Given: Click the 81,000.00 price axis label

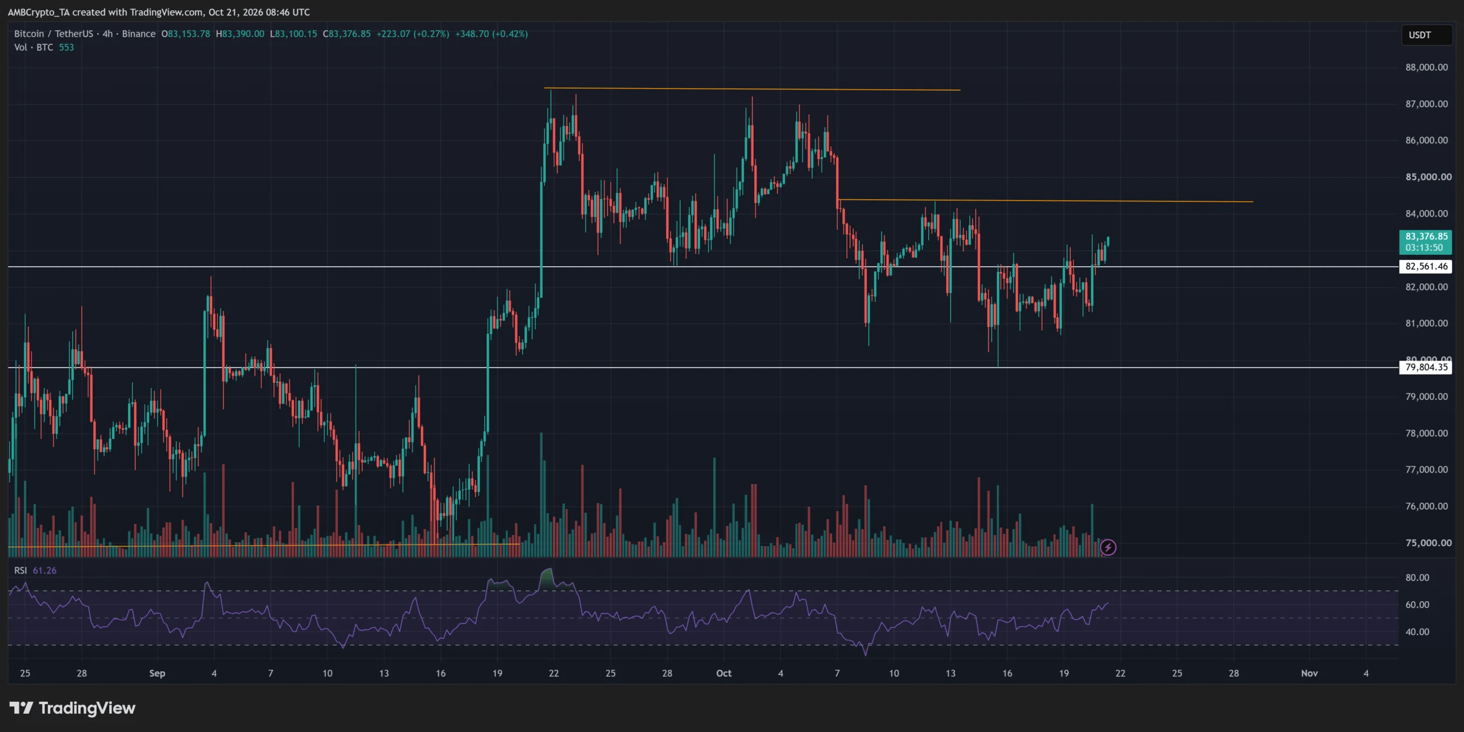Looking at the screenshot, I should click(x=1427, y=323).
